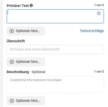Open the Textvorschläge link
The width and height of the screenshot is (108, 107).
pyautogui.click(x=92, y=31)
